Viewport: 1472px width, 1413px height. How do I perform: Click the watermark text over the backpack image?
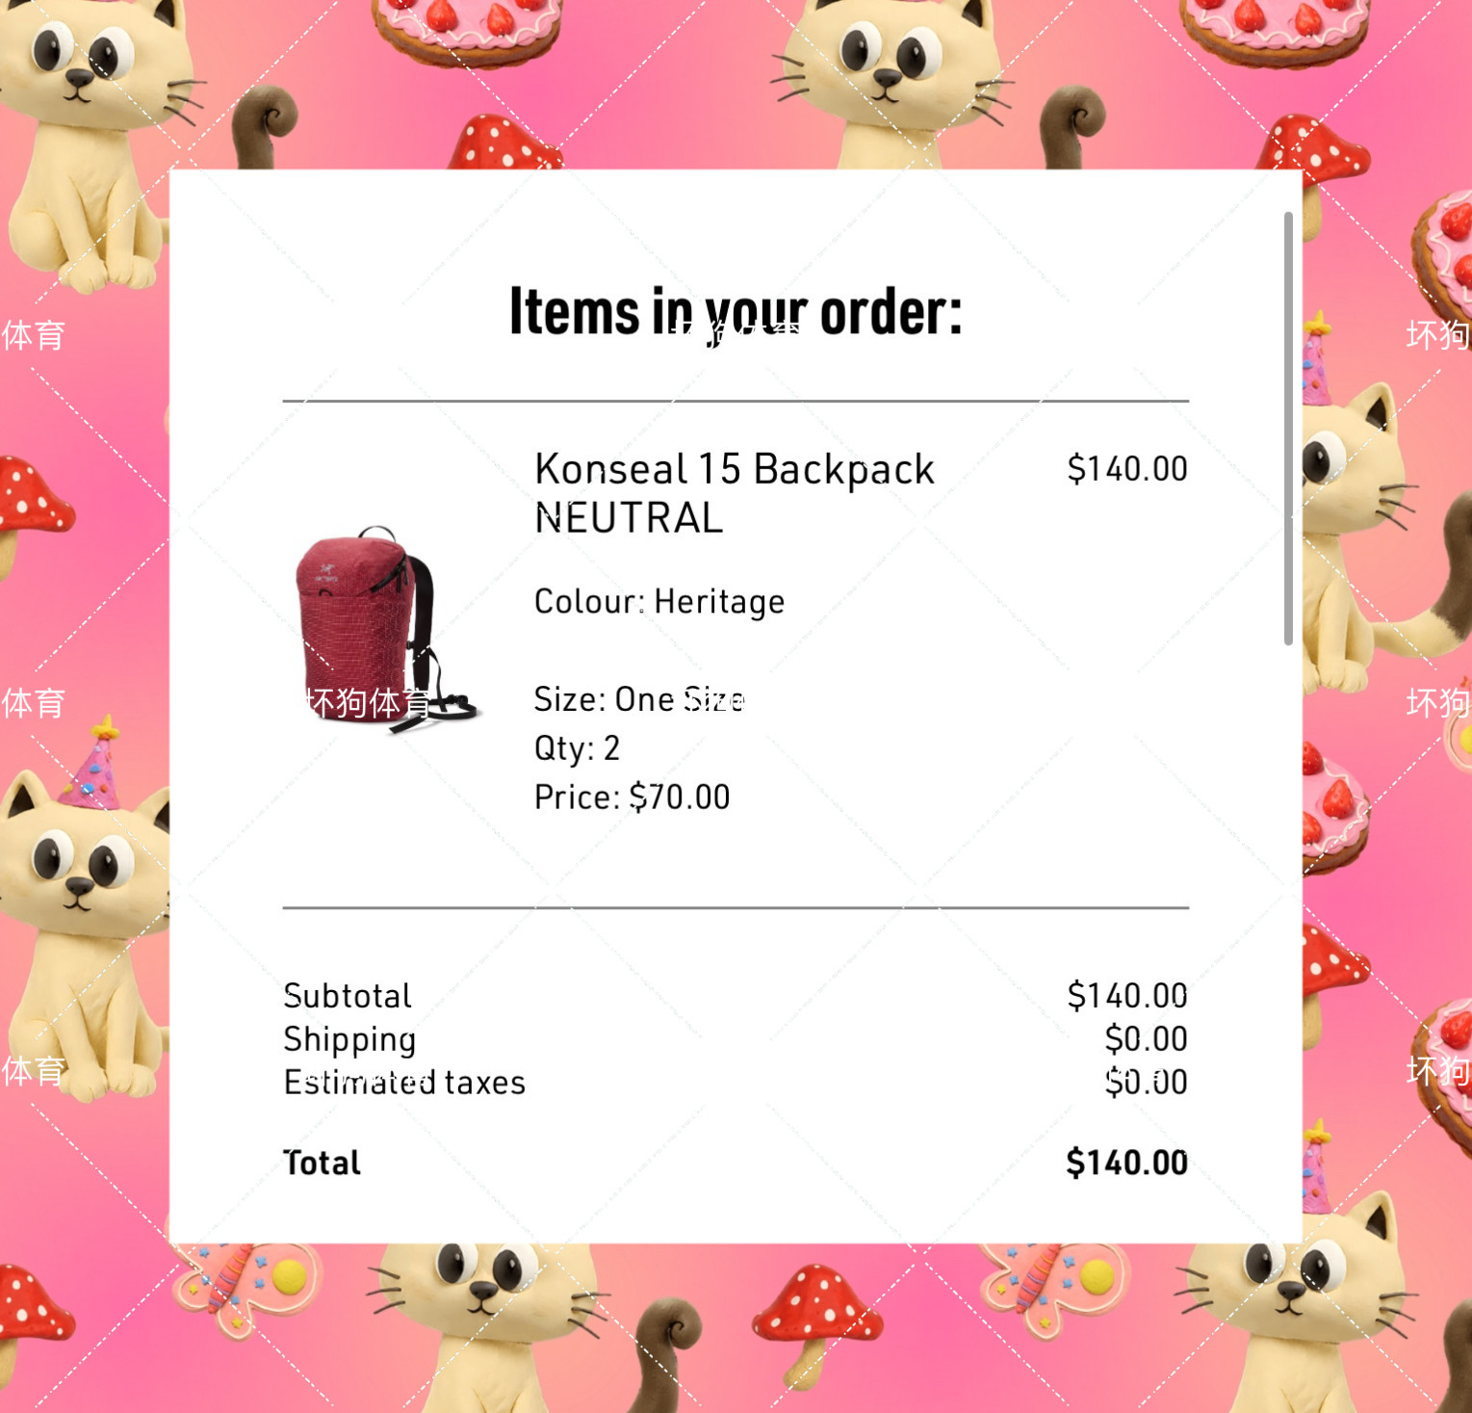click(369, 703)
